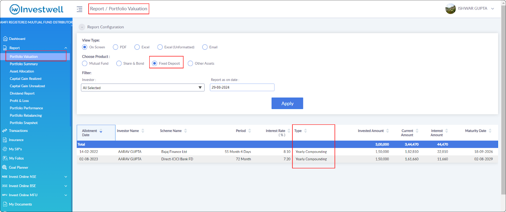The height and width of the screenshot is (212, 506).
Task: Click allotment date 02-08-2023
Action: [x=89, y=159]
